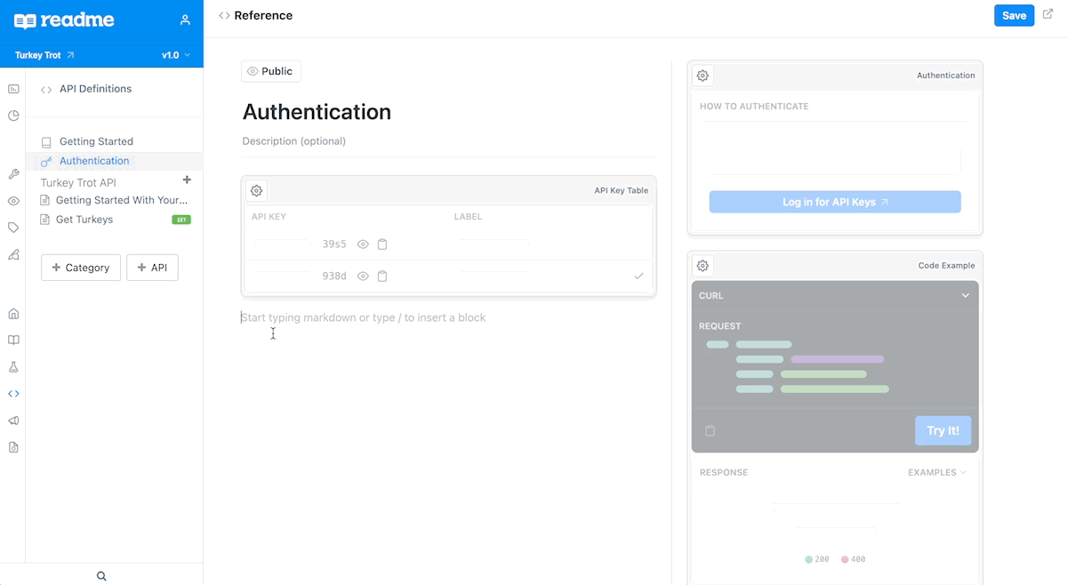This screenshot has width=1067, height=585.
Task: Open project metrics via the bar chart icon
Action: click(13, 89)
